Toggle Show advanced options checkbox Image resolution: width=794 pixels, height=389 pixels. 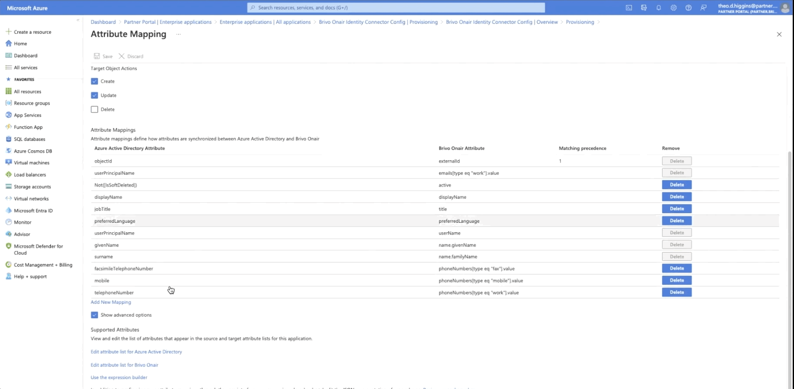coord(94,315)
